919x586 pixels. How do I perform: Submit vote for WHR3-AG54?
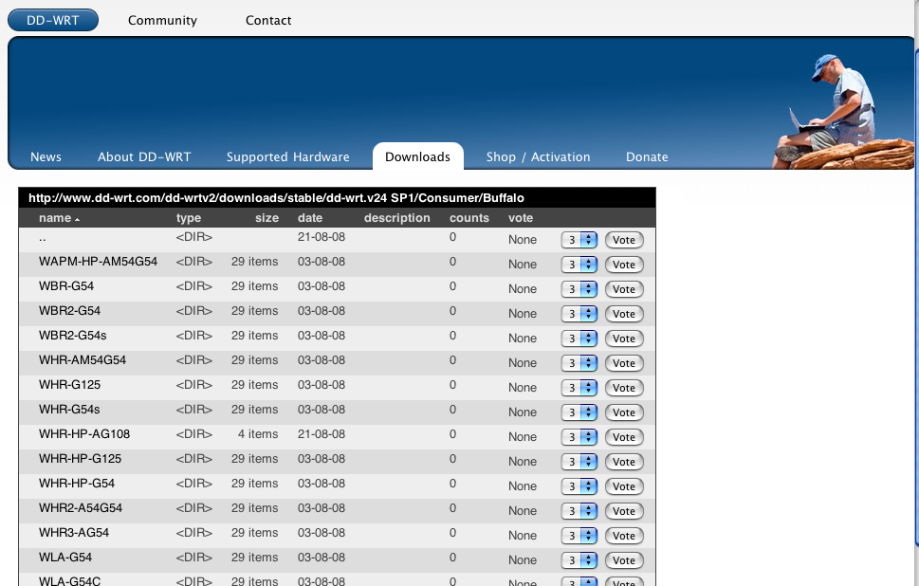point(624,535)
